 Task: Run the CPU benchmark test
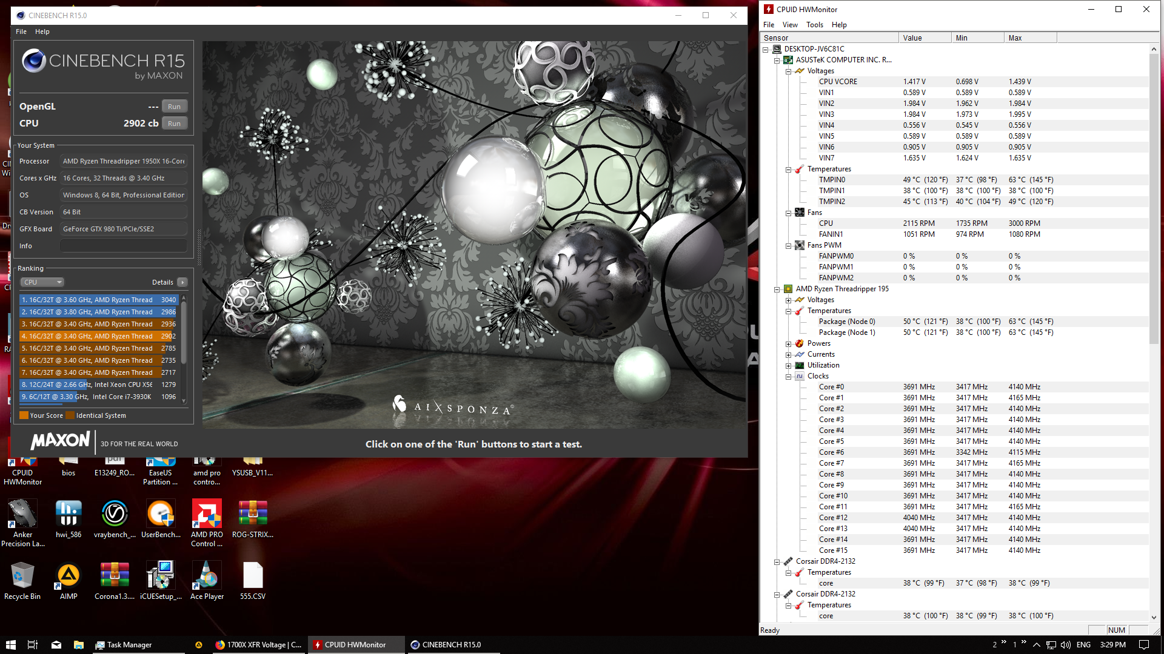pyautogui.click(x=175, y=124)
